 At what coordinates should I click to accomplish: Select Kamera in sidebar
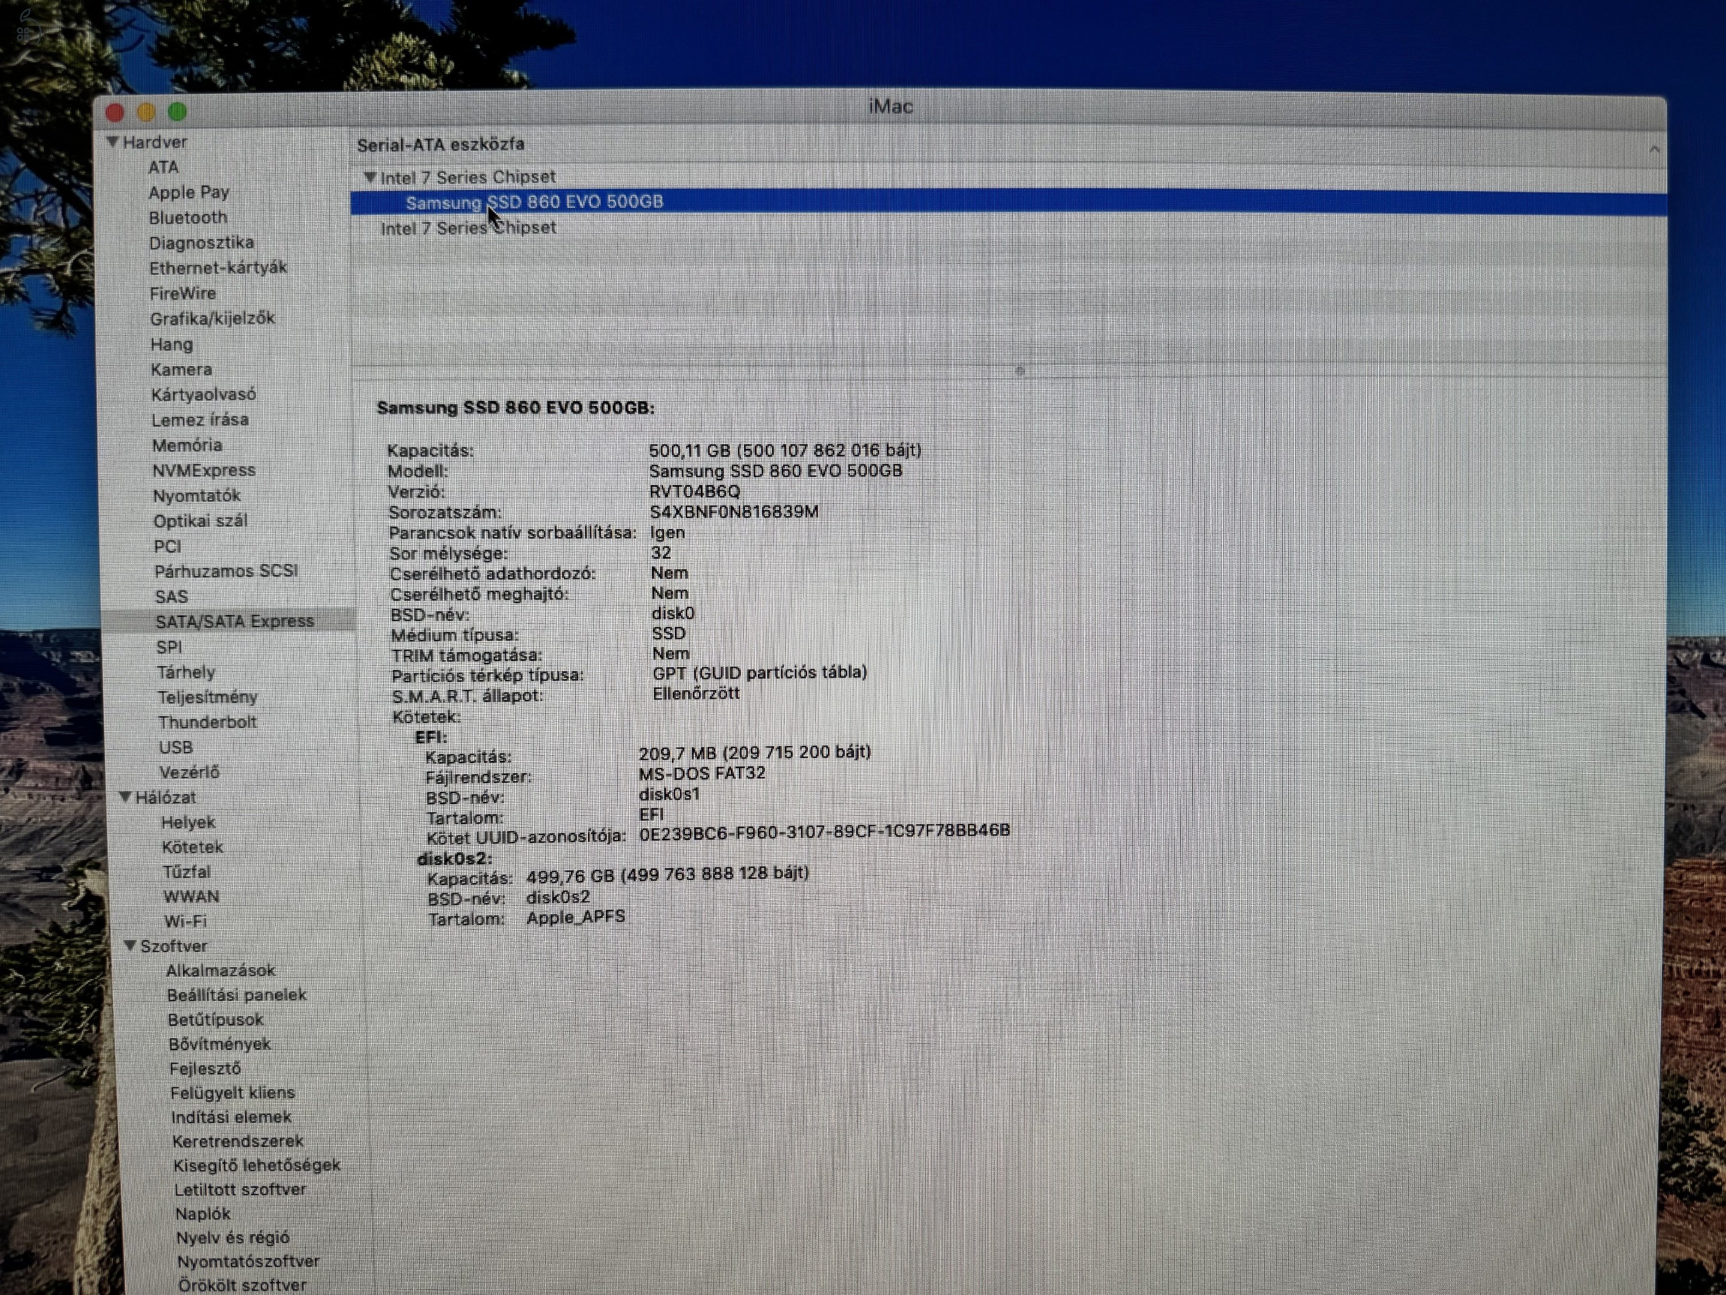(x=181, y=370)
